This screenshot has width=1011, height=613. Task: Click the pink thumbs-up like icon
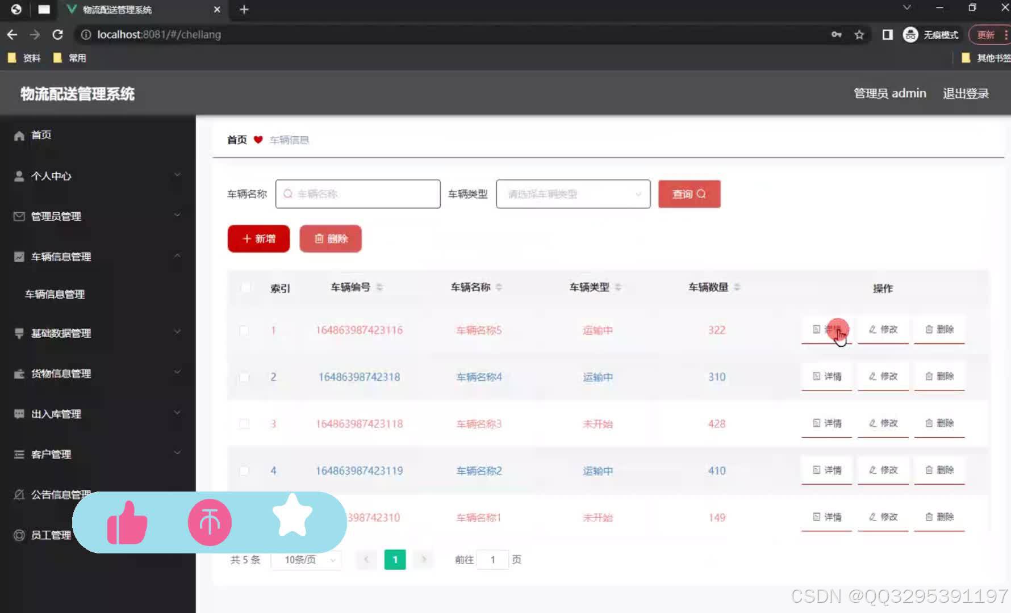coord(127,523)
